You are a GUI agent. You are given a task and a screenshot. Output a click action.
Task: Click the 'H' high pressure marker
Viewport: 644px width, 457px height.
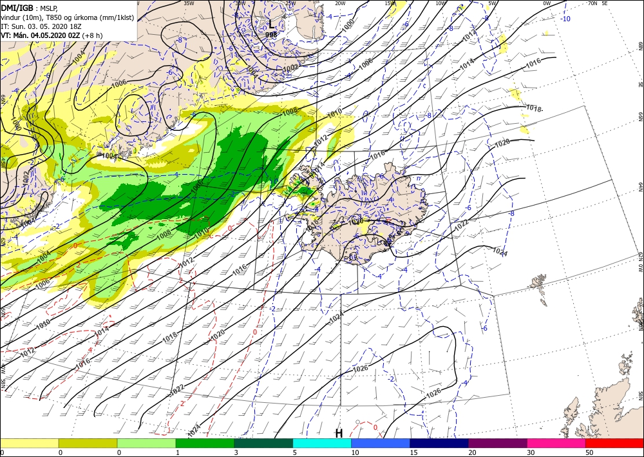(339, 433)
